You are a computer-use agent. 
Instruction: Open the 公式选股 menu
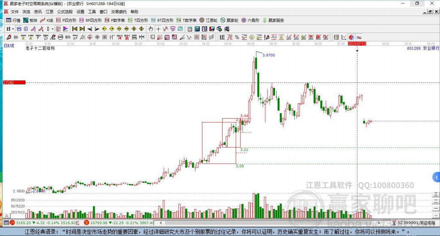pyautogui.click(x=65, y=12)
